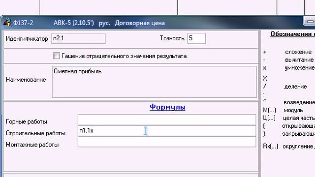Select the целая часть legend entry
This screenshot has width=315, height=177.
tap(299, 118)
